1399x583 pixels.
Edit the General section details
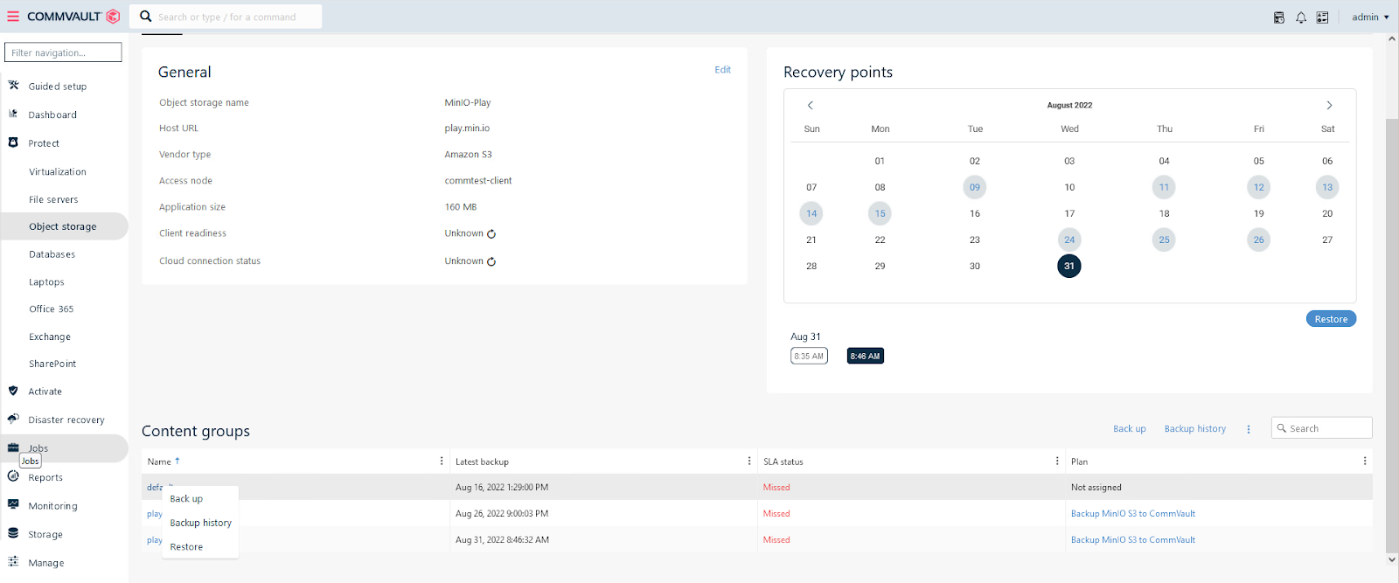(722, 70)
